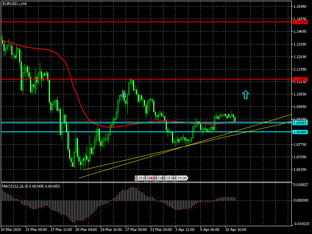The width and height of the screenshot is (312, 234).
Task: Select the cyan 1.08480 price label
Action: [x=300, y=132]
